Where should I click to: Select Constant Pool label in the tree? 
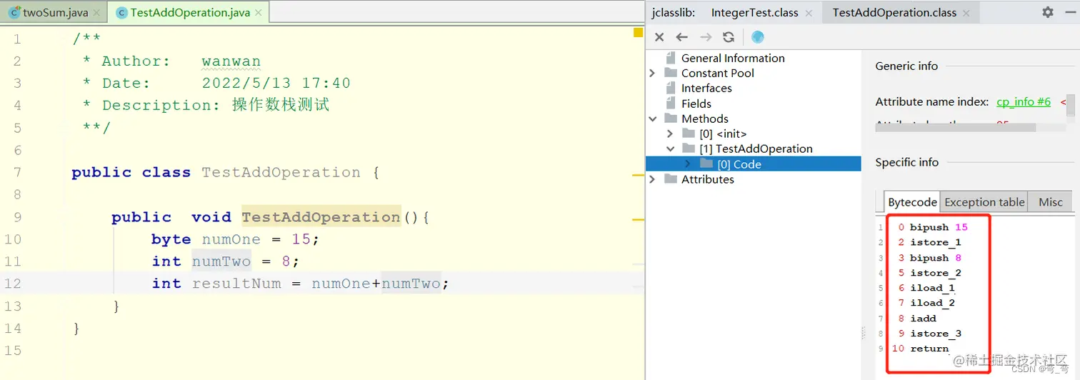tap(718, 73)
